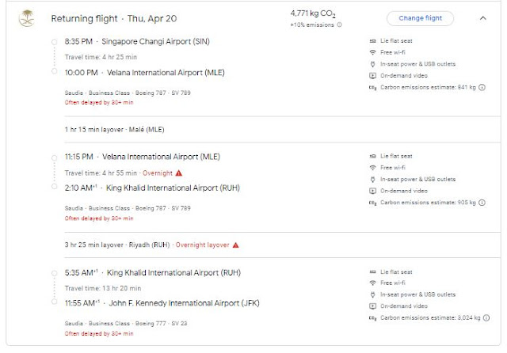
Task: Click the 1 hr 15 min Malé layover row
Action: point(116,129)
